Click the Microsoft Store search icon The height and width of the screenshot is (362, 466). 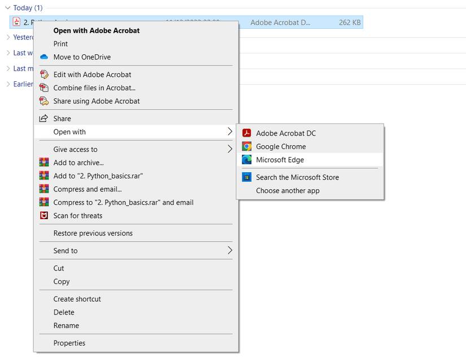click(x=247, y=177)
